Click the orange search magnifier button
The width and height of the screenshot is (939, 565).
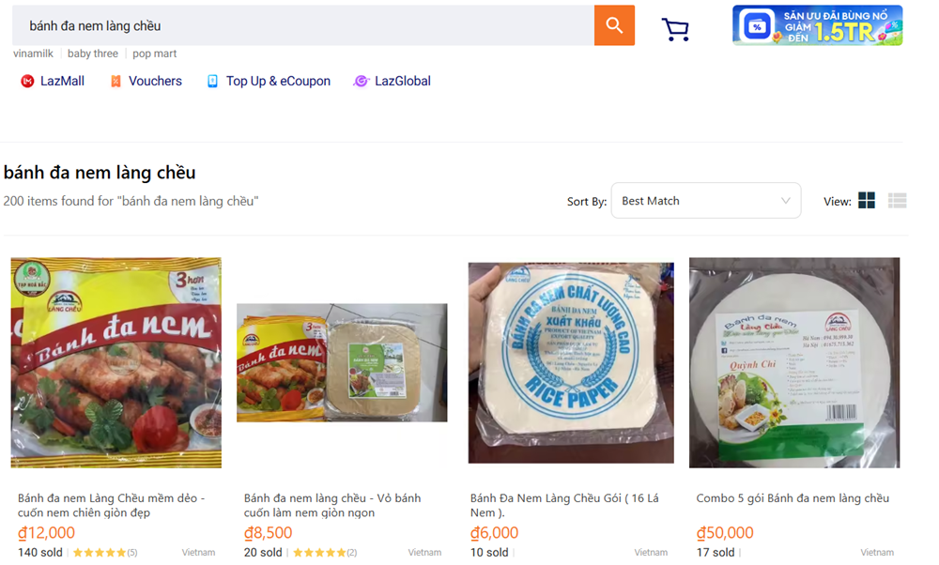coord(614,25)
